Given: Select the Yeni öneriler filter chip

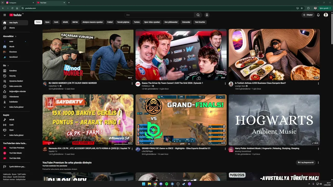Looking at the screenshot, I should (200, 22).
